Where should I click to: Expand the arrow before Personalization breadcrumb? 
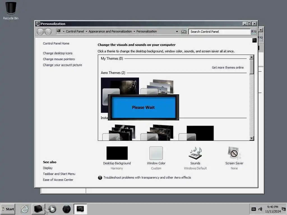[134, 31]
